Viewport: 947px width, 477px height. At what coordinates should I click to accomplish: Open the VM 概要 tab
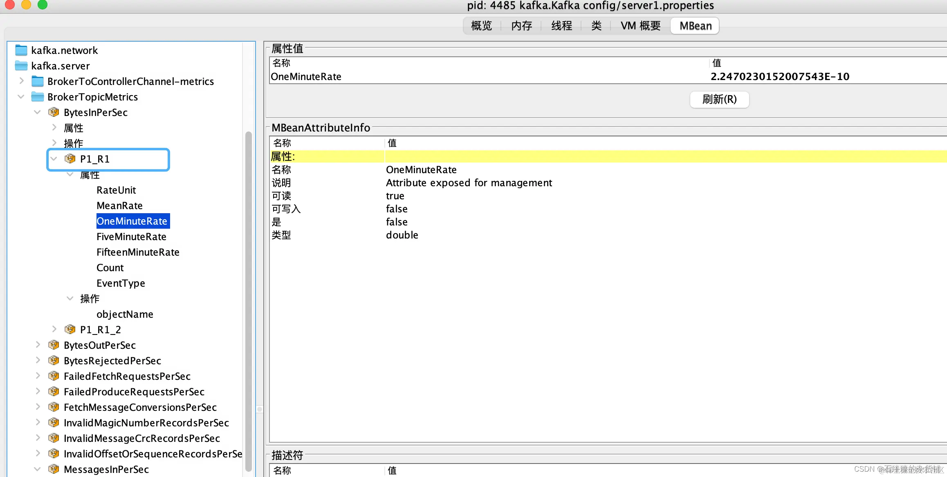[640, 26]
